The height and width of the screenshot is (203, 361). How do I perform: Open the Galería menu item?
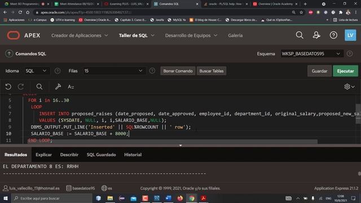click(235, 36)
